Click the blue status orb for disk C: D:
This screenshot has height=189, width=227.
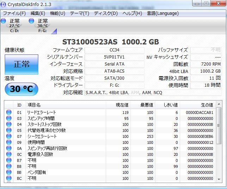3,21
